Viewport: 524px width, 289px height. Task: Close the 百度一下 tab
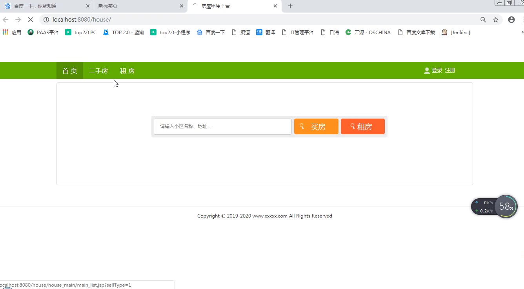coord(87,6)
